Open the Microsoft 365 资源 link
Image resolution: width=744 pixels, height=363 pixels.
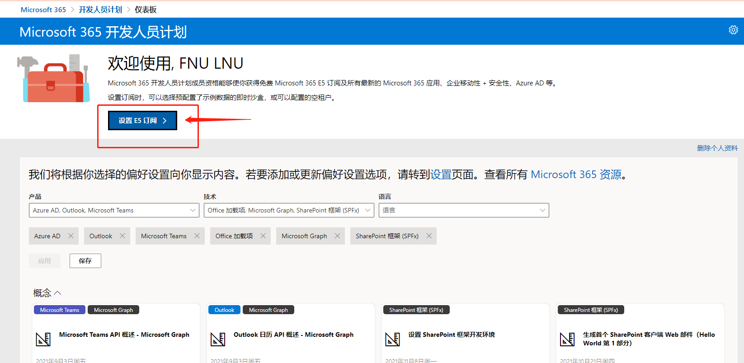point(576,174)
